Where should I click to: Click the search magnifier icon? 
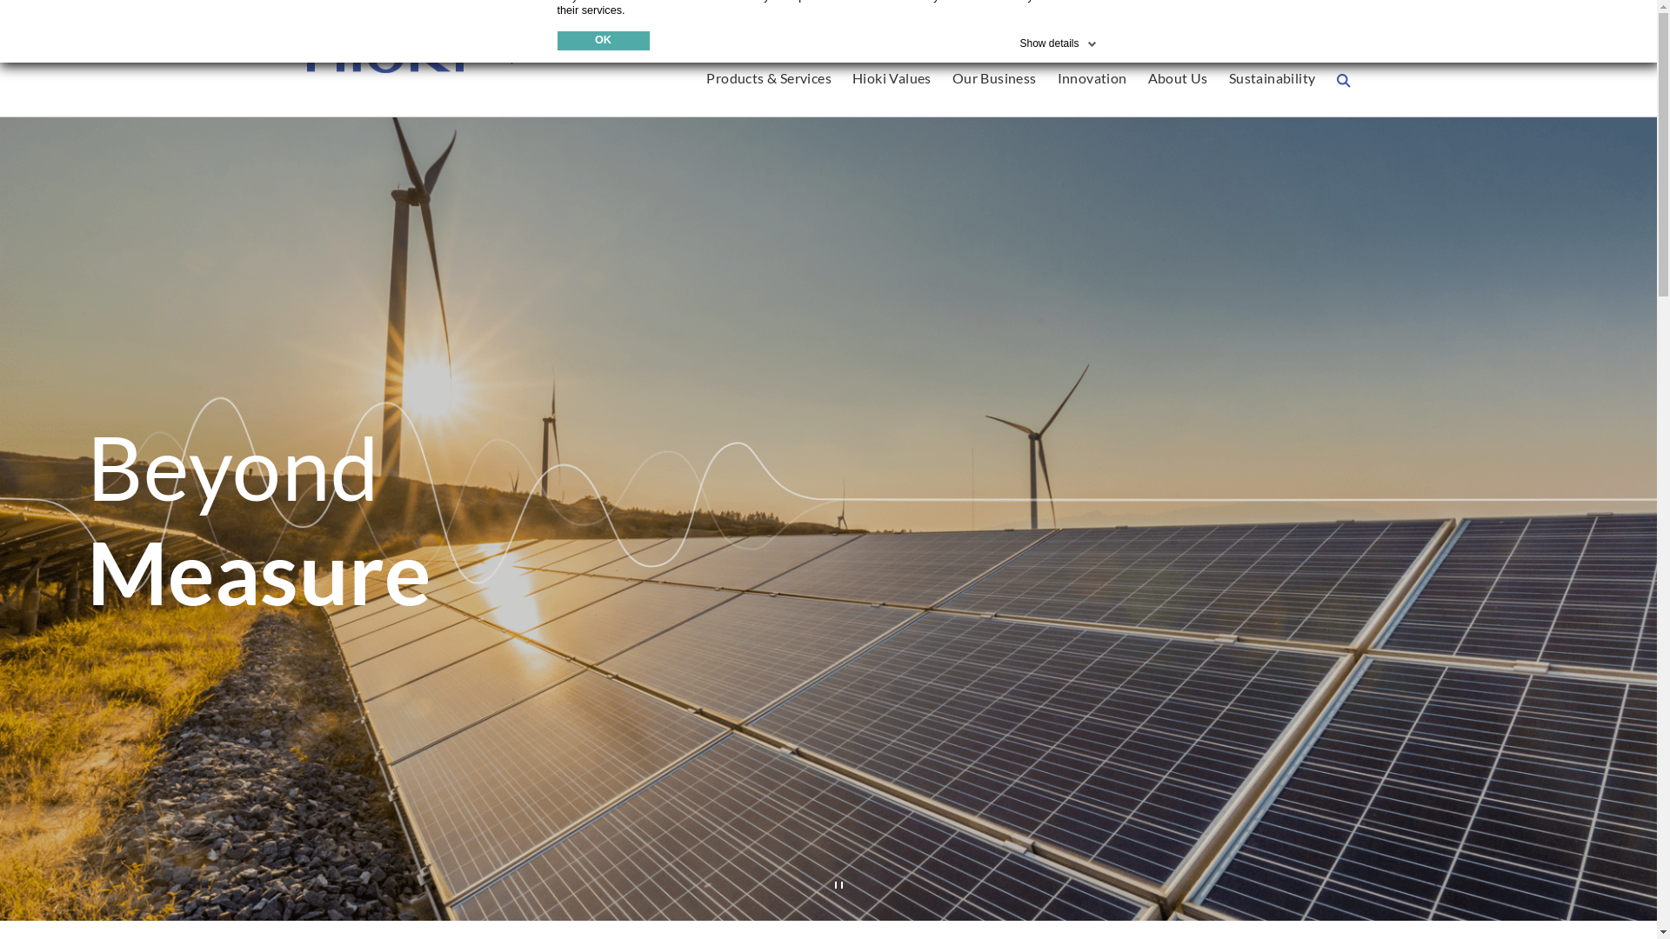point(1343,81)
